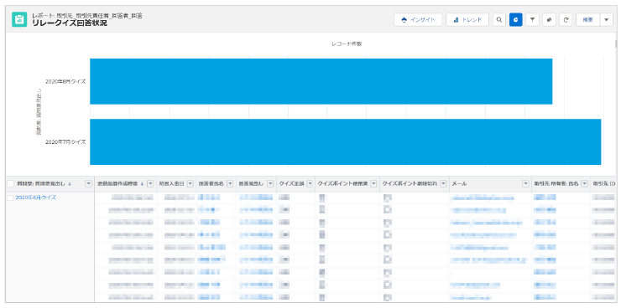
Task: Open 取引先 所有者: 氏名 column dropdown arrow
Action: (585, 183)
